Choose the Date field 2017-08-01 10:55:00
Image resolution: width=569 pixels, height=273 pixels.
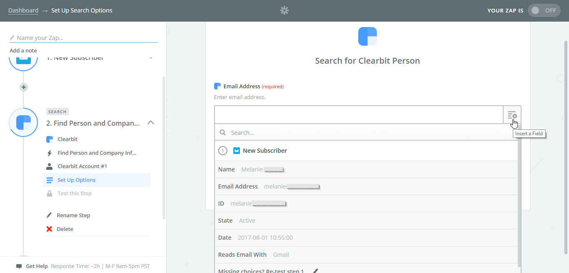(x=367, y=238)
